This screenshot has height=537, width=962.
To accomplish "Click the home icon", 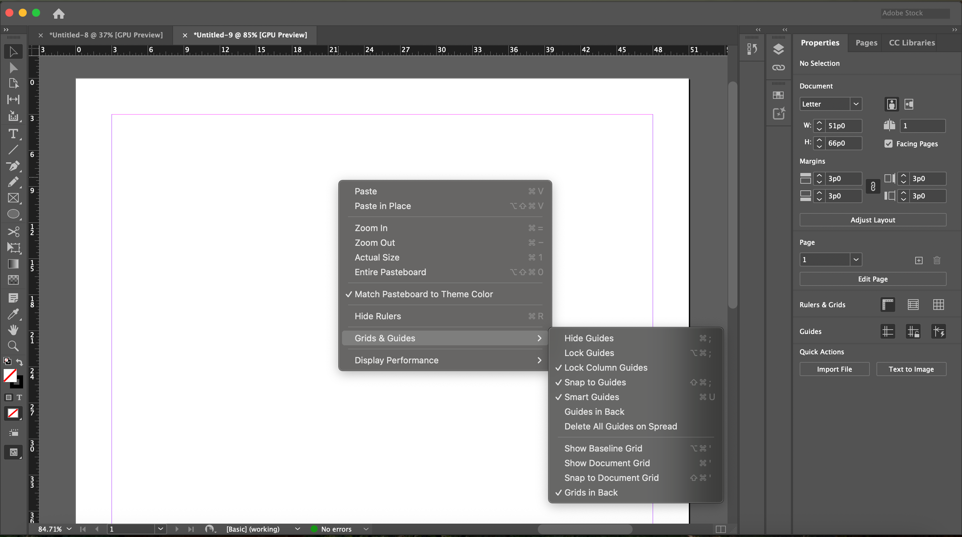I will tap(59, 14).
